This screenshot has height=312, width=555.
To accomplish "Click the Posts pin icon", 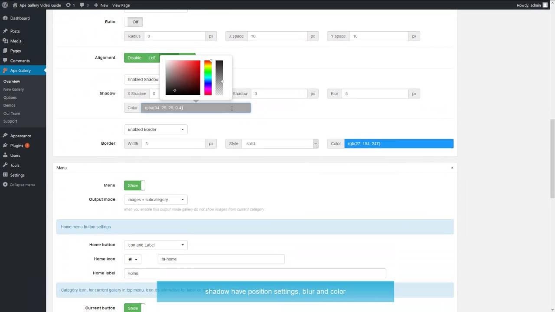I will pos(5,31).
